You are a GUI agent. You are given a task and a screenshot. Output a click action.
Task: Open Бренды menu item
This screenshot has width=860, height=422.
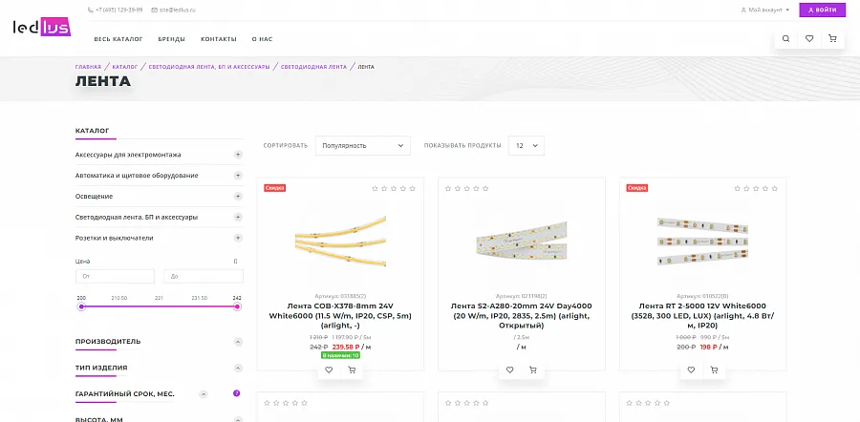[x=172, y=39]
